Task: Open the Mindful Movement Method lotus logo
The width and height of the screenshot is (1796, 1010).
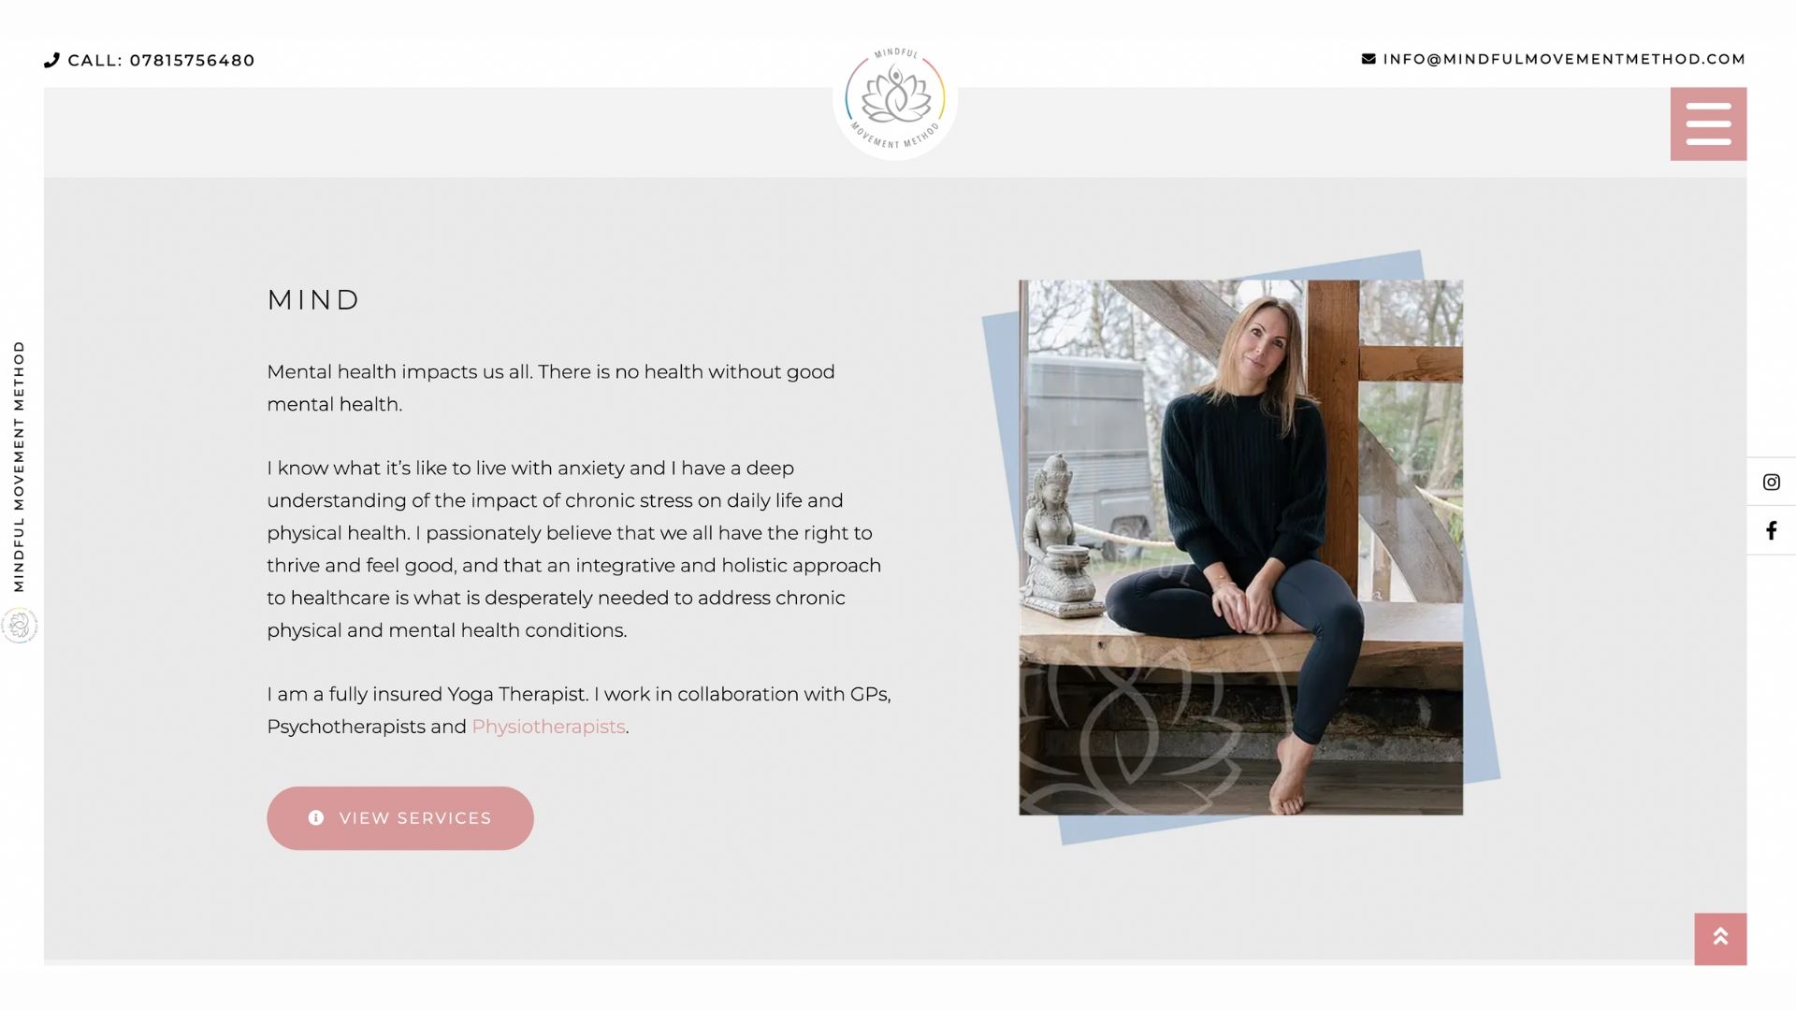Action: coord(895,99)
